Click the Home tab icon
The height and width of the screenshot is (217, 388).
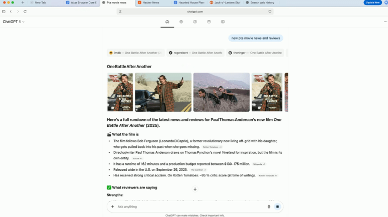point(167,22)
